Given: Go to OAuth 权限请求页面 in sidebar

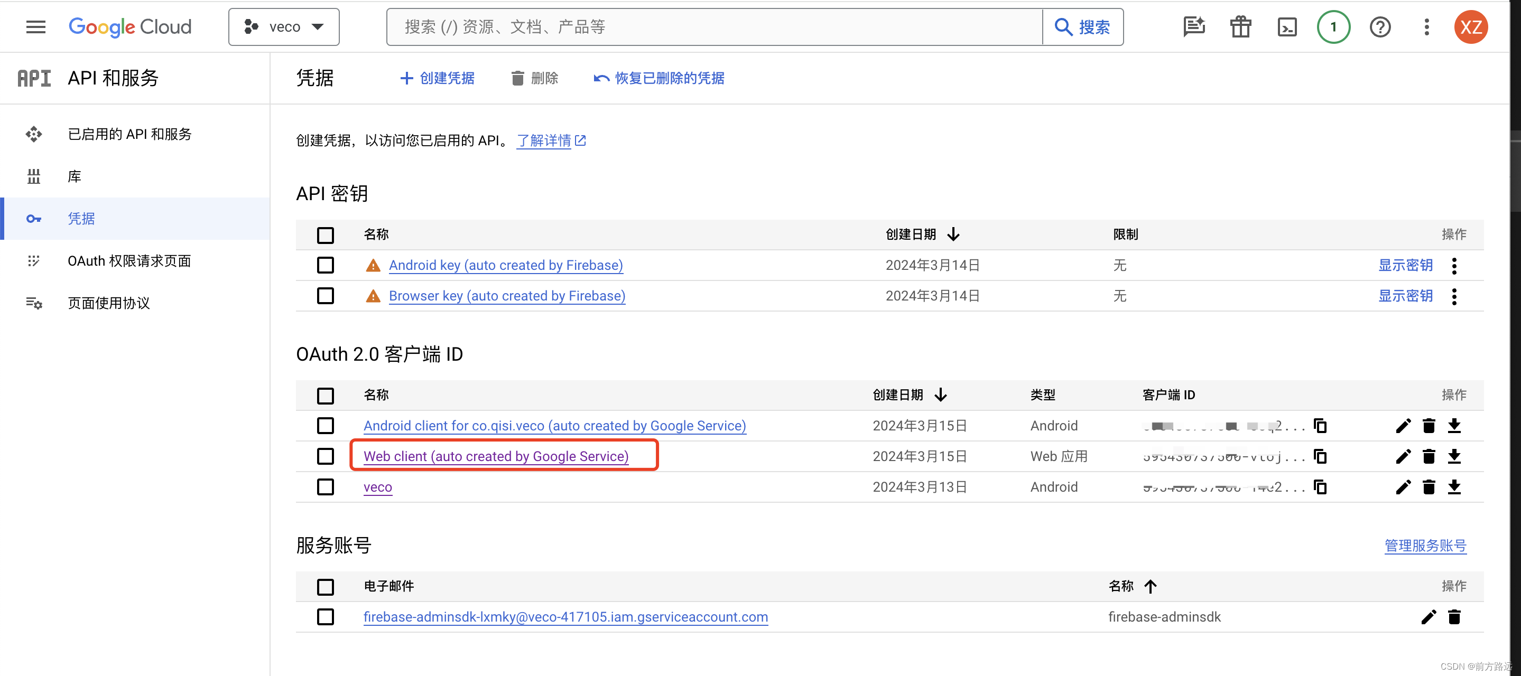Looking at the screenshot, I should click(129, 261).
